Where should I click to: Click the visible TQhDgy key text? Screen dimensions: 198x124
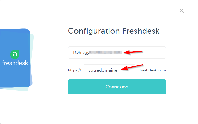coord(81,53)
